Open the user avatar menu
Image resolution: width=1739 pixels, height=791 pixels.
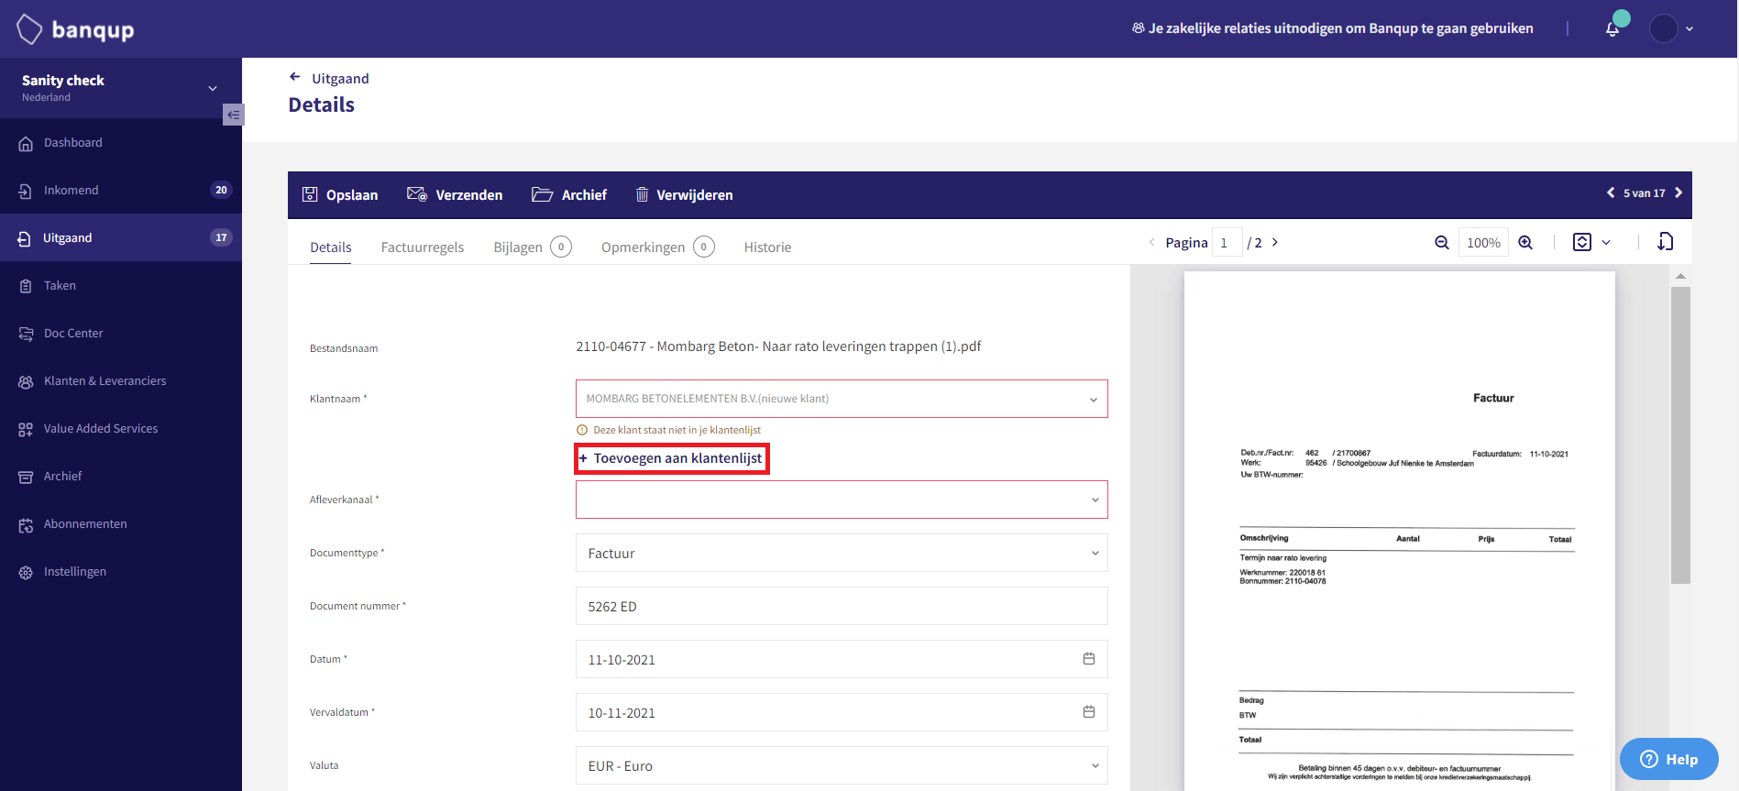[x=1671, y=28]
